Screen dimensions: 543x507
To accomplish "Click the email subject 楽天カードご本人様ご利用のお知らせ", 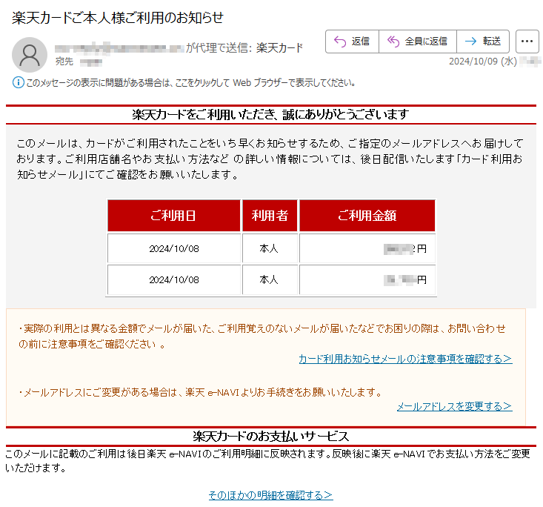I will (118, 18).
